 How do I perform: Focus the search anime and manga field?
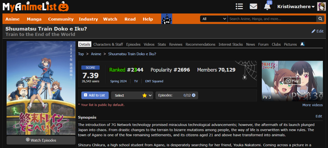tap(272, 19)
